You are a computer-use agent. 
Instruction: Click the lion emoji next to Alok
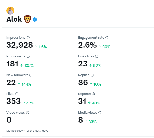(x=28, y=19)
